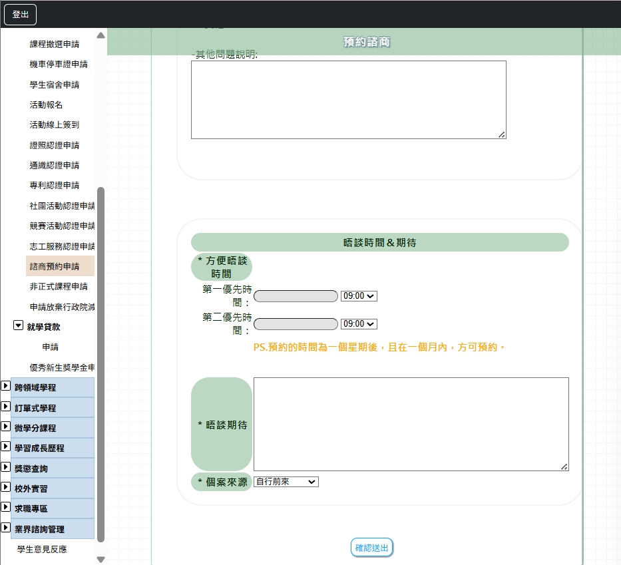Click the 確認送出 submit button
Viewport: 621px width, 565px height.
coord(371,547)
